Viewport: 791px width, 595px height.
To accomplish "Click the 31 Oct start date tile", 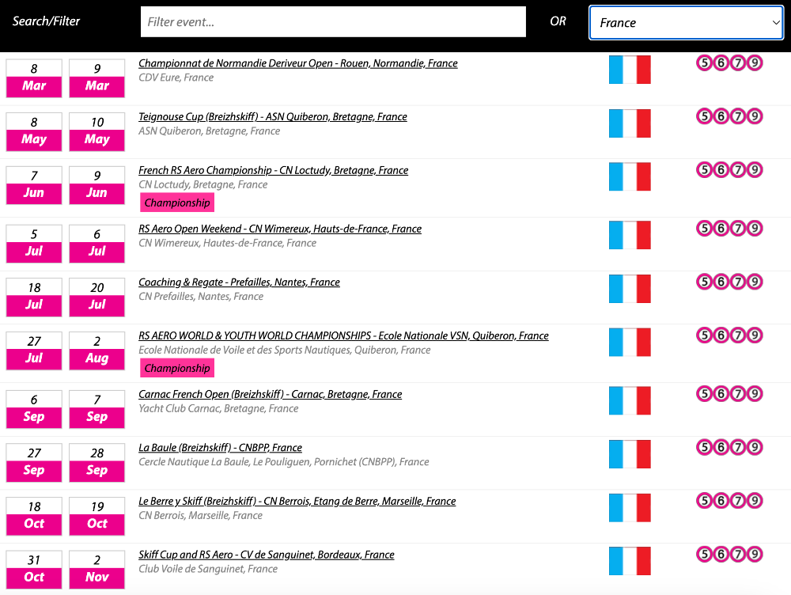I will coord(34,570).
